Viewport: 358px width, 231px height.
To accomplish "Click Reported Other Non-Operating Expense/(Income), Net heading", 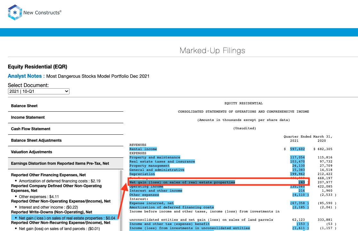I will tap(61, 201).
